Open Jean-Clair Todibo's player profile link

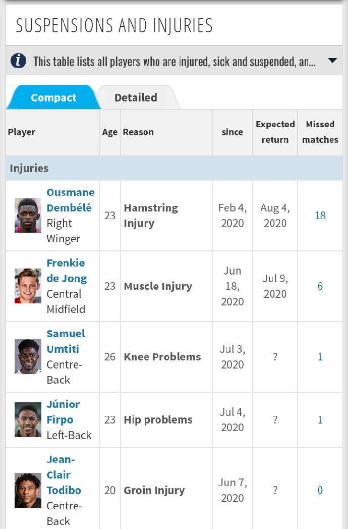coord(64,474)
